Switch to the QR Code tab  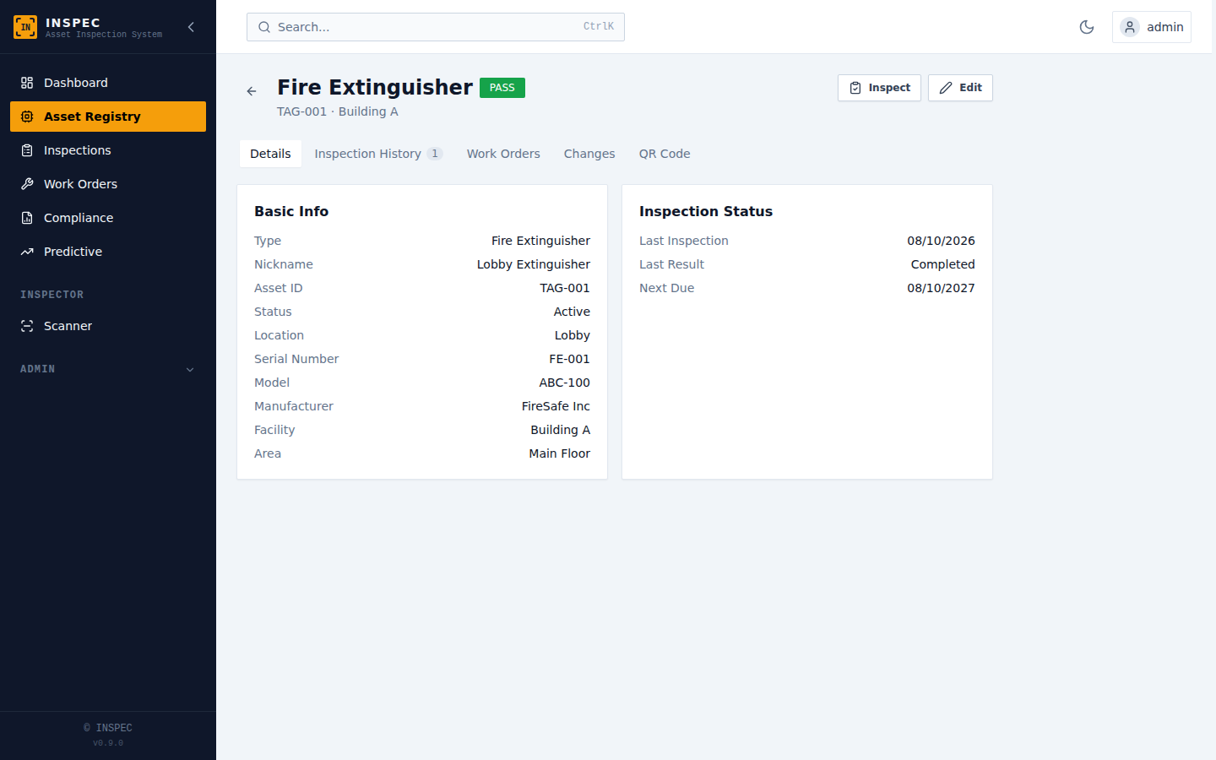tap(665, 154)
